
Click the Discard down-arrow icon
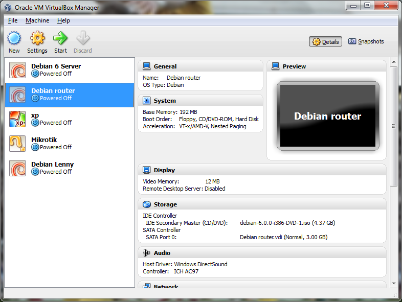(x=83, y=38)
